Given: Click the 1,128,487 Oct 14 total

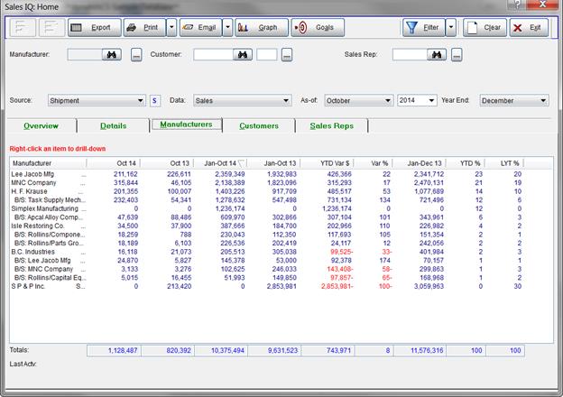Looking at the screenshot, I should click(115, 350).
